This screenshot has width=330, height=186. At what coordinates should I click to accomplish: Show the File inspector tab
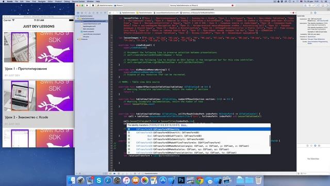coord(311,13)
